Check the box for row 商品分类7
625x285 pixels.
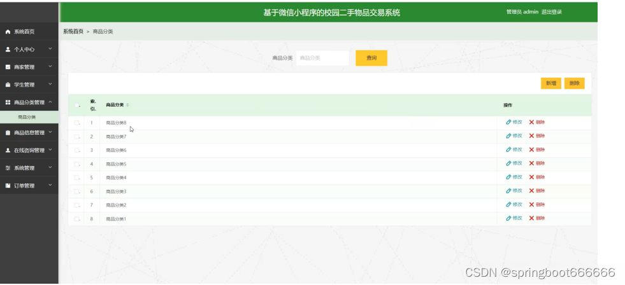(x=77, y=137)
